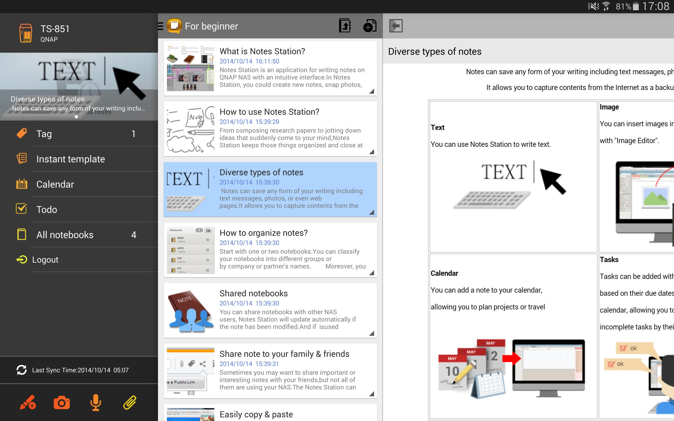Record a voice note with the microphone icon
674x421 pixels.
click(96, 402)
